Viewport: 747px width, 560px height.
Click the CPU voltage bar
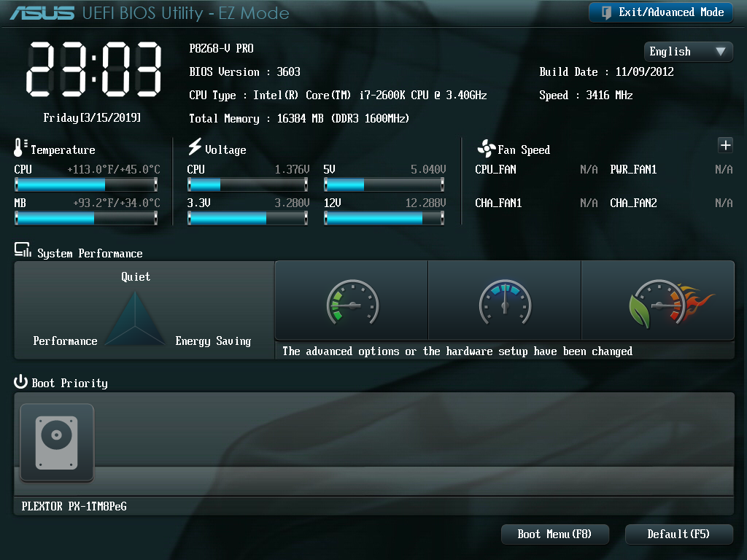[248, 184]
